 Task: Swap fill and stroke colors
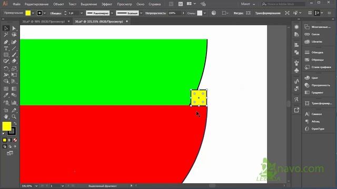(15, 123)
